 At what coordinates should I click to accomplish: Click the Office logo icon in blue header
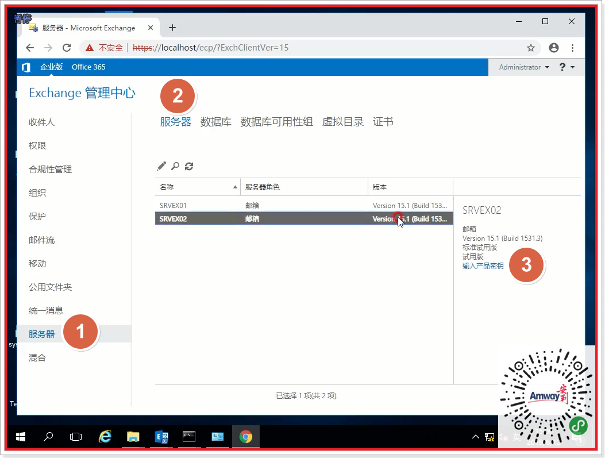coord(26,67)
